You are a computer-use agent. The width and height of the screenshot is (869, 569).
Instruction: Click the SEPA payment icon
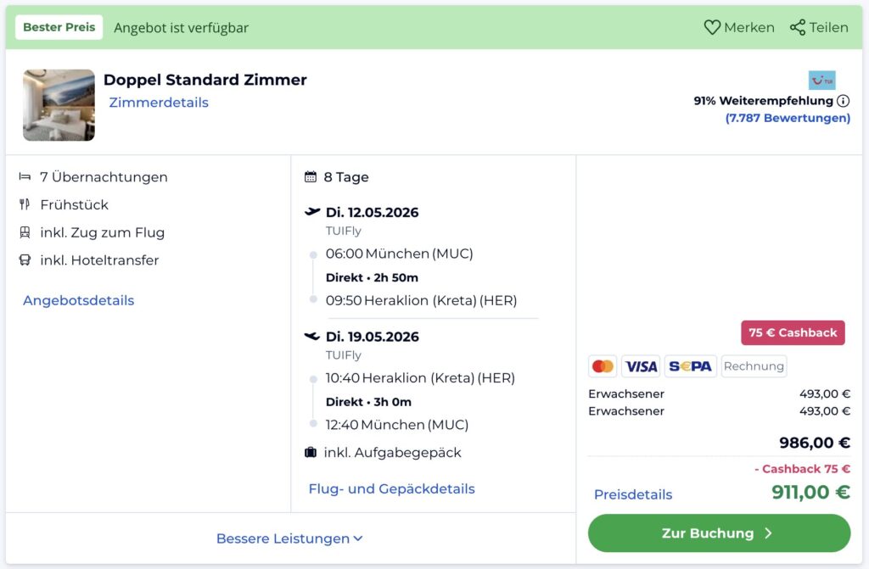[x=690, y=366]
